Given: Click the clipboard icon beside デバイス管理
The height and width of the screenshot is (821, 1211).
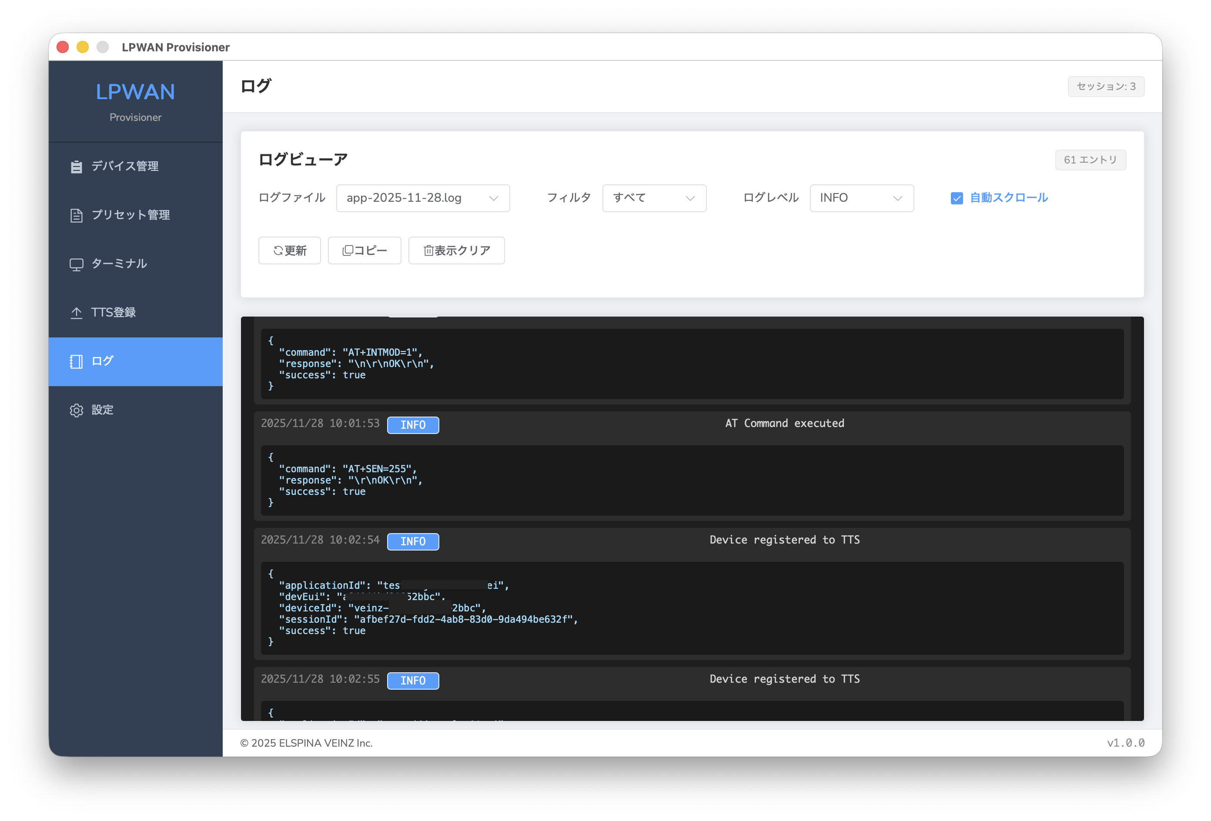Looking at the screenshot, I should coord(76,167).
